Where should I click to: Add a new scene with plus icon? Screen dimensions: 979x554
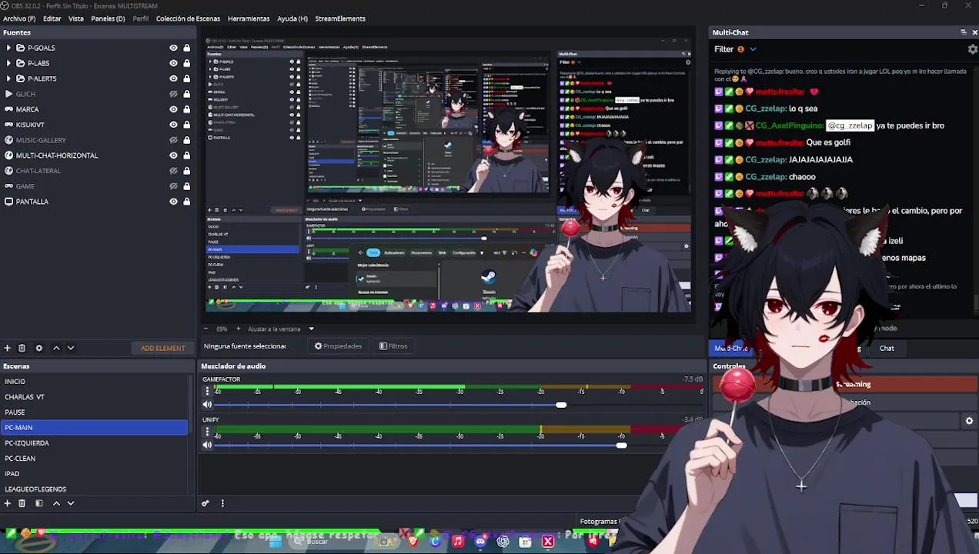pyautogui.click(x=7, y=503)
